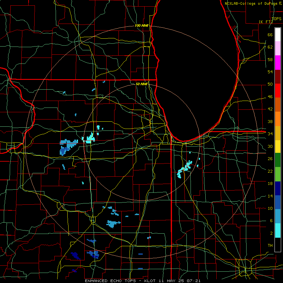The width and height of the screenshot is (283, 283).
Task: Click the 42 scale label
Action: [270, 109]
